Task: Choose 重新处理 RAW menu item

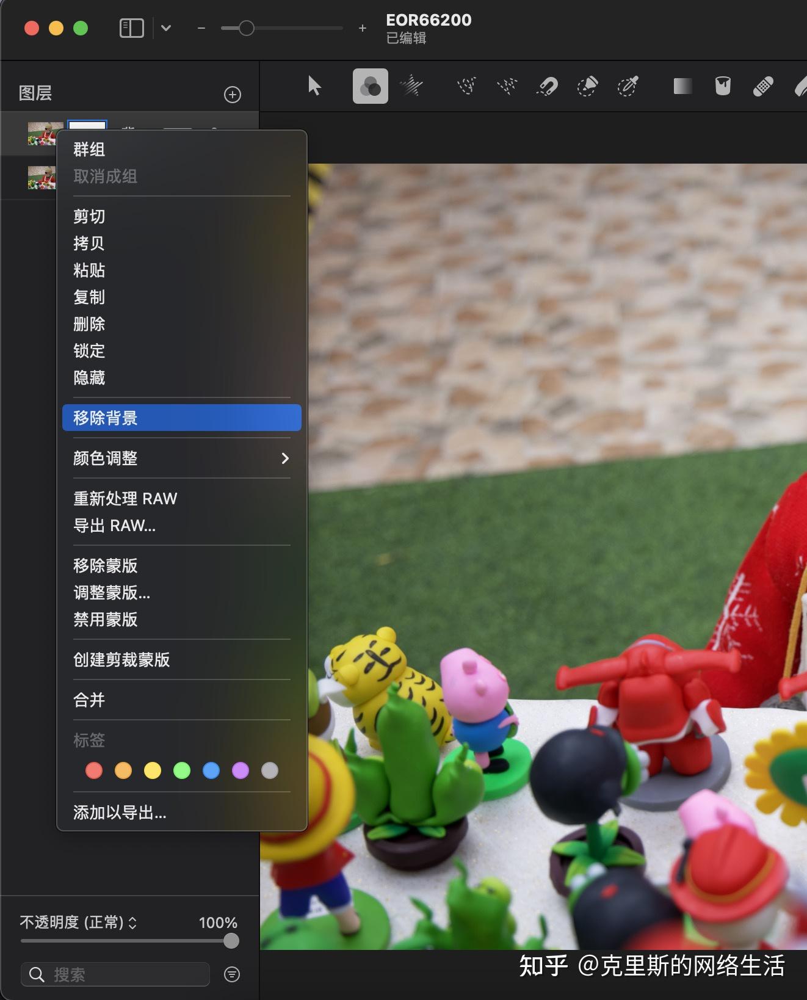Action: point(182,499)
